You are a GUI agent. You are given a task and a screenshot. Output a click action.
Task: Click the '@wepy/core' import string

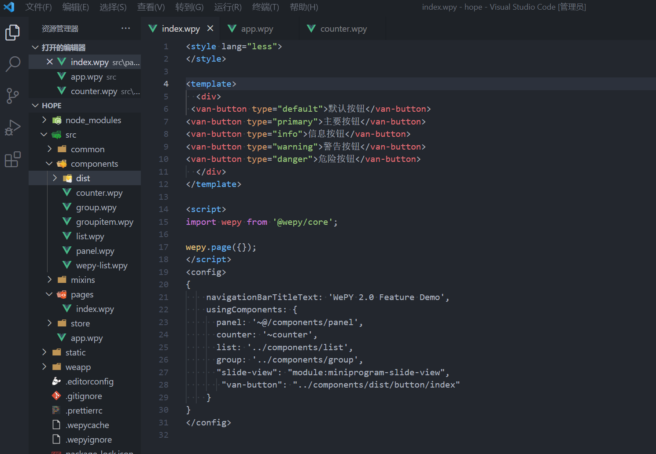[x=302, y=222]
